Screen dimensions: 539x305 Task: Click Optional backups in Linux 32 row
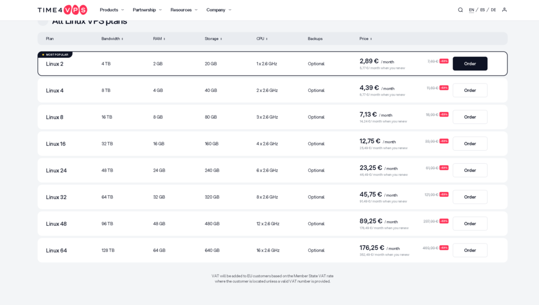[x=316, y=197]
